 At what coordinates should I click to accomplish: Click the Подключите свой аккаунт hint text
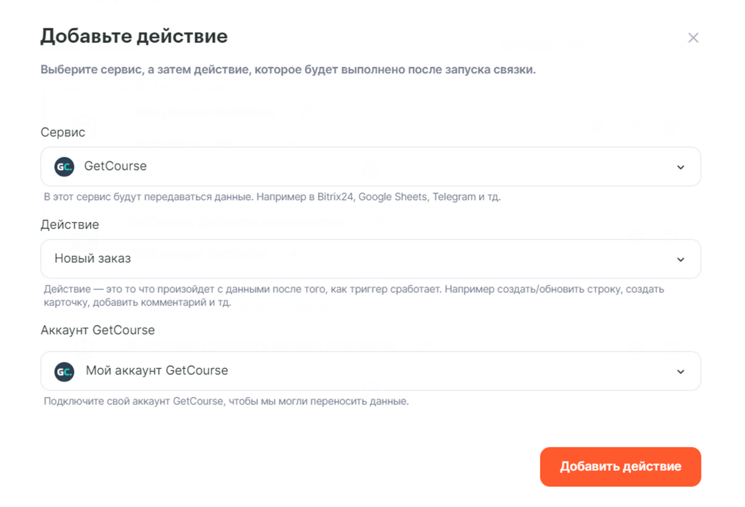[226, 401]
